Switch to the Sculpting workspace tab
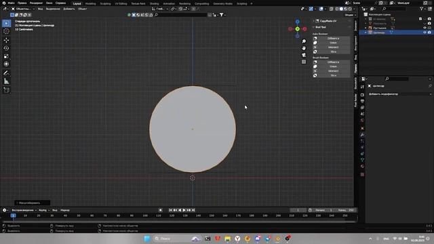The width and height of the screenshot is (434, 244). pos(106,3)
